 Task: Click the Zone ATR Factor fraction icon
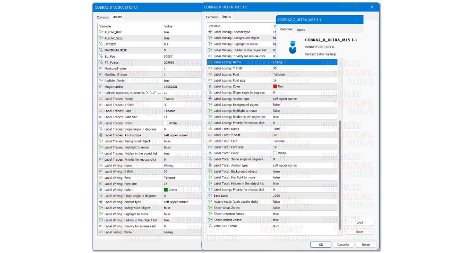[x=210, y=226]
